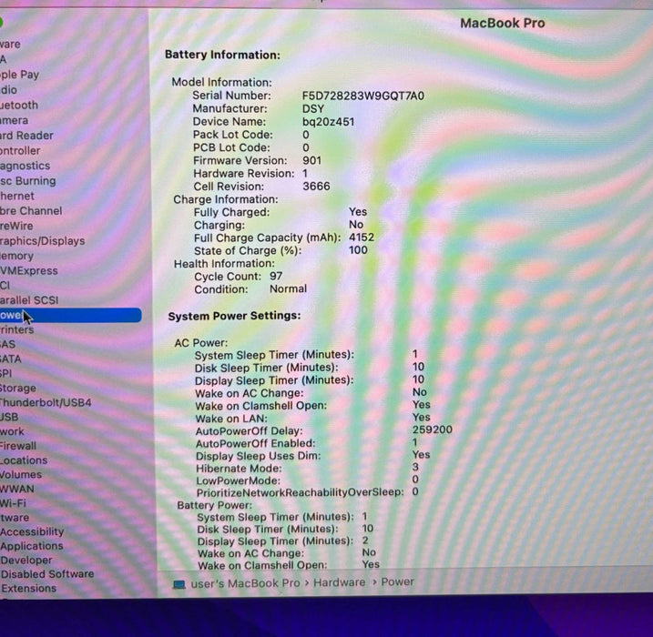
Task: Select Thunderbolt/USB4 in the sidebar
Action: pos(46,402)
